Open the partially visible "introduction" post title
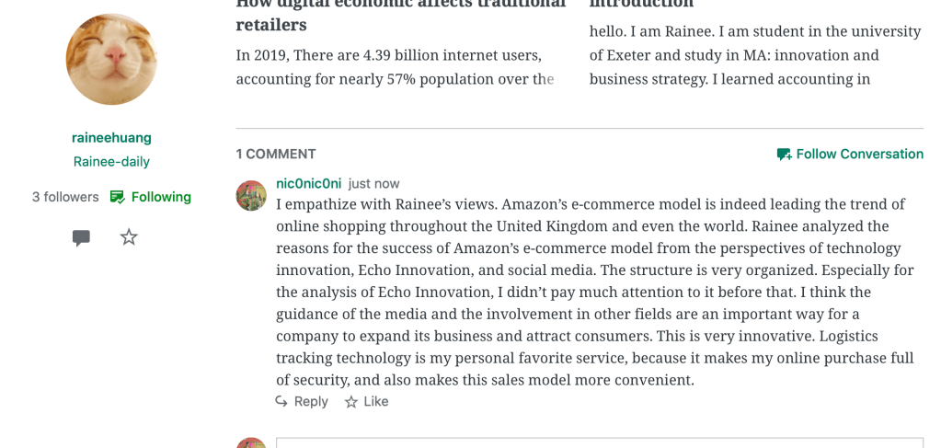Viewport: 941px width, 448px height. [641, 6]
